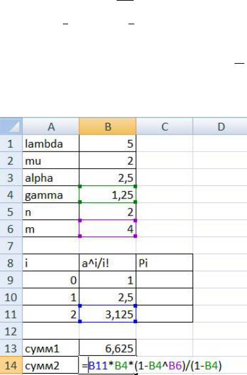Screen dimensions: 247x375
Task: Click the Select All corner triangle
Action: point(11,126)
